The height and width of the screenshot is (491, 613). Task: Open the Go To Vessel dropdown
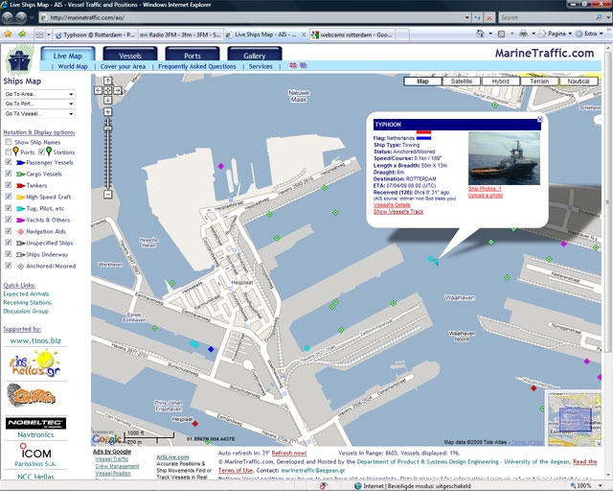[39, 114]
